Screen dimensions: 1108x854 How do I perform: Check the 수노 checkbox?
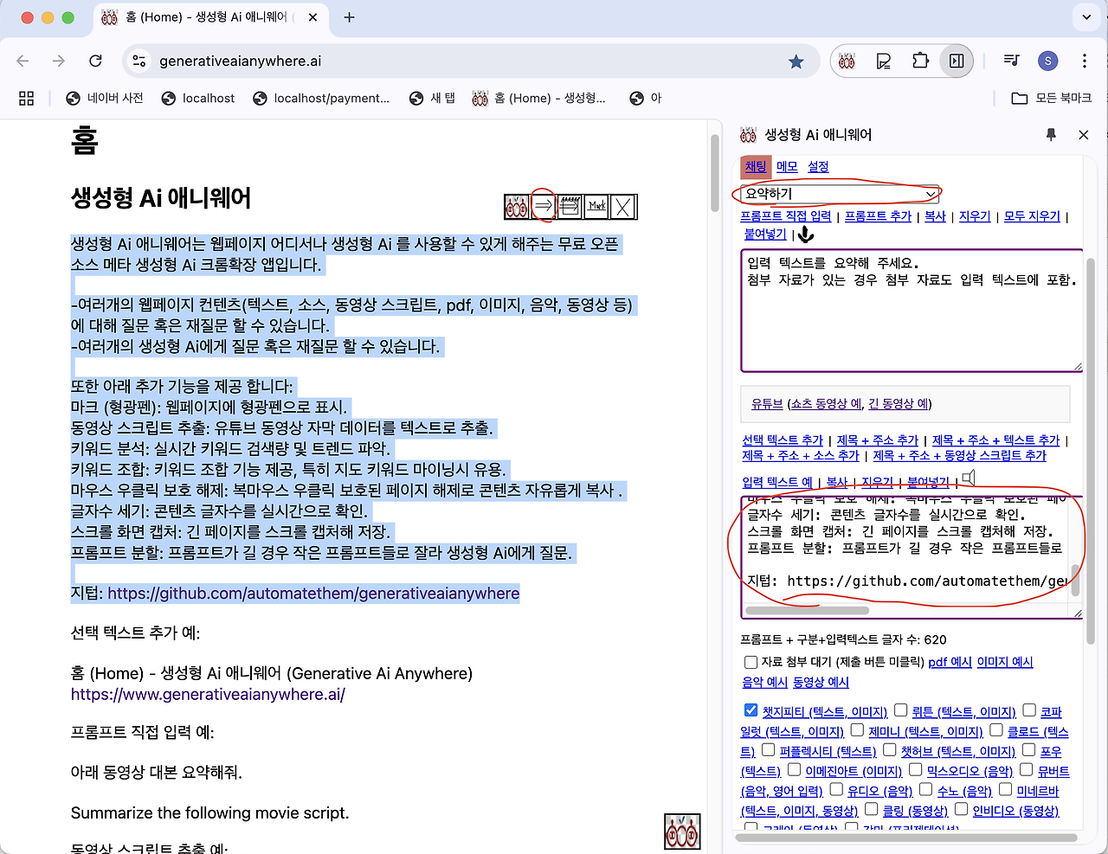(x=925, y=789)
